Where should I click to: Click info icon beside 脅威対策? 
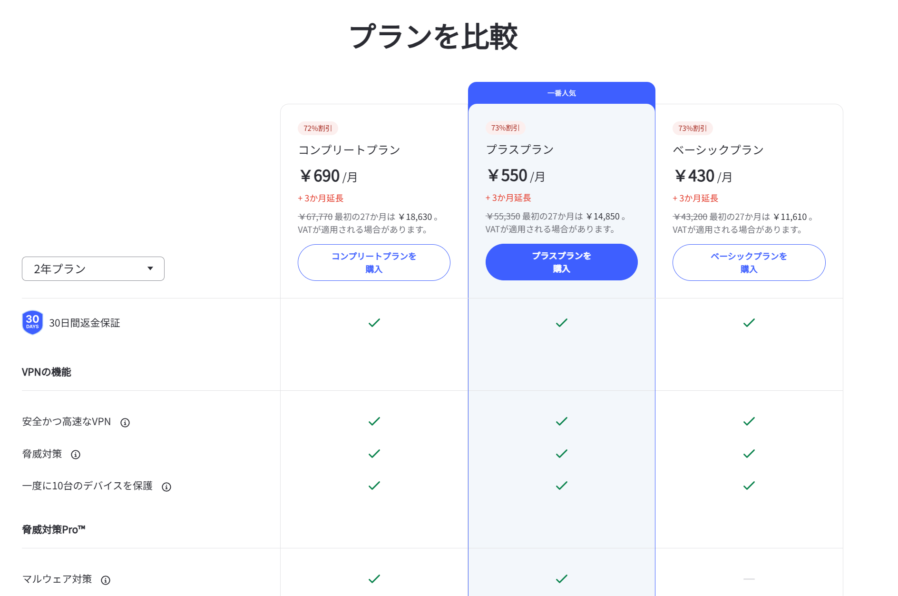[76, 455]
